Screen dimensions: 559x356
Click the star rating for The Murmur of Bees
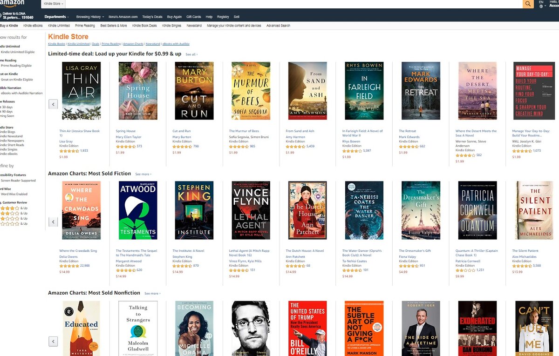click(x=239, y=146)
